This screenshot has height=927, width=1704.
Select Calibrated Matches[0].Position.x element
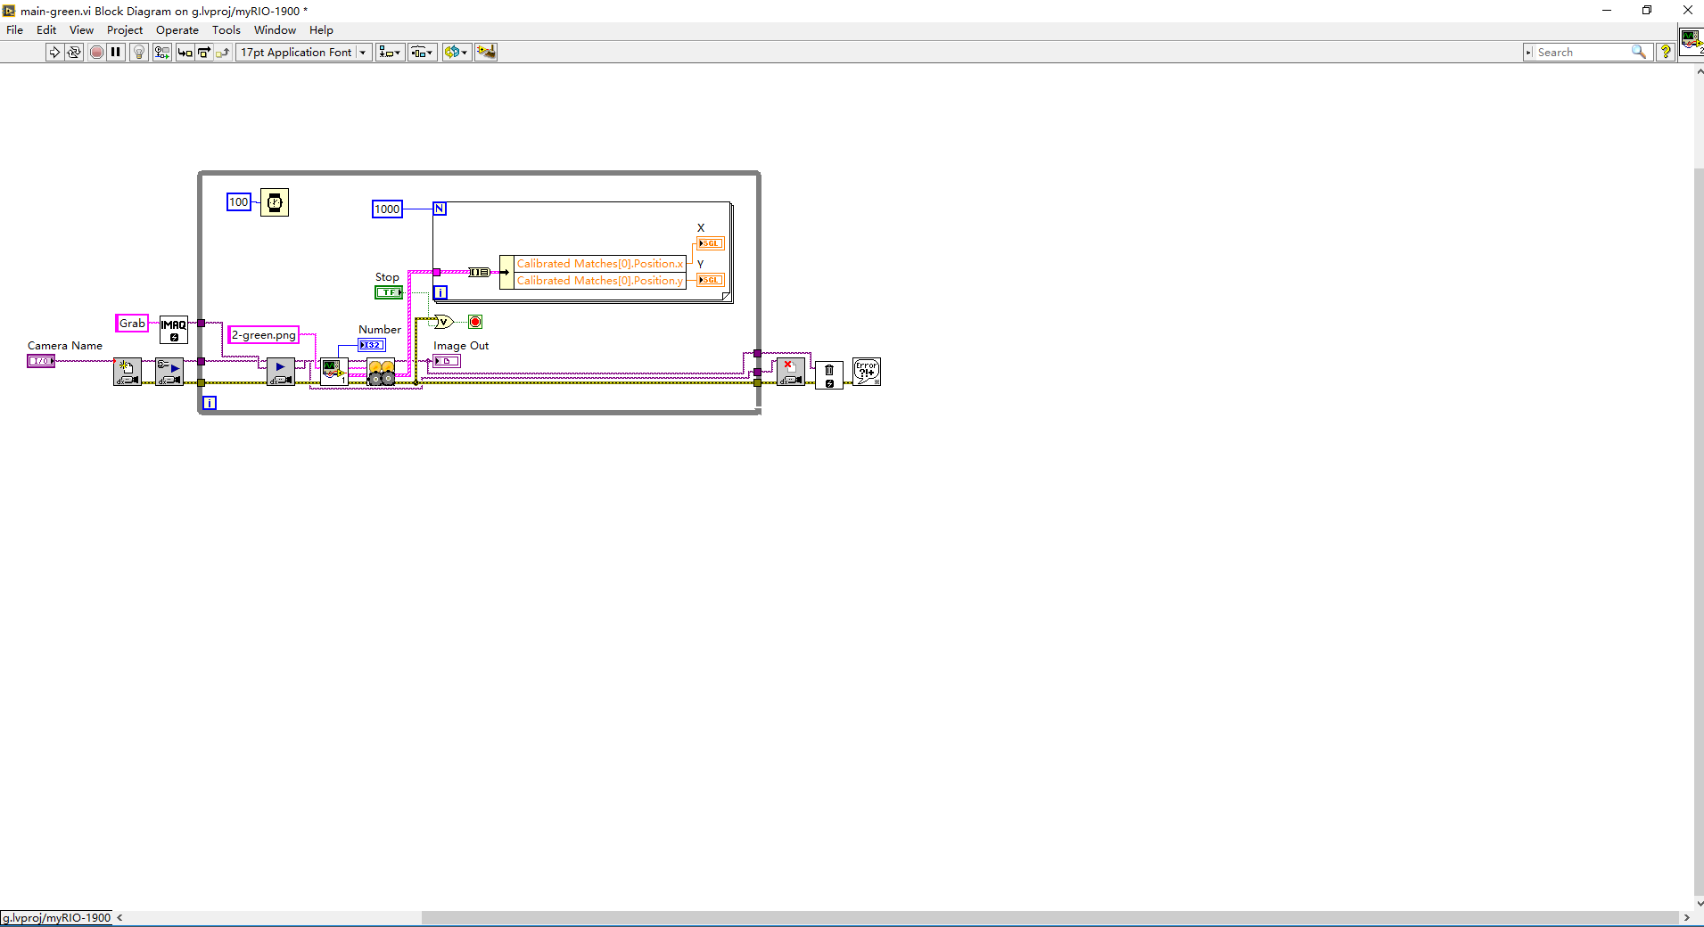tap(600, 264)
